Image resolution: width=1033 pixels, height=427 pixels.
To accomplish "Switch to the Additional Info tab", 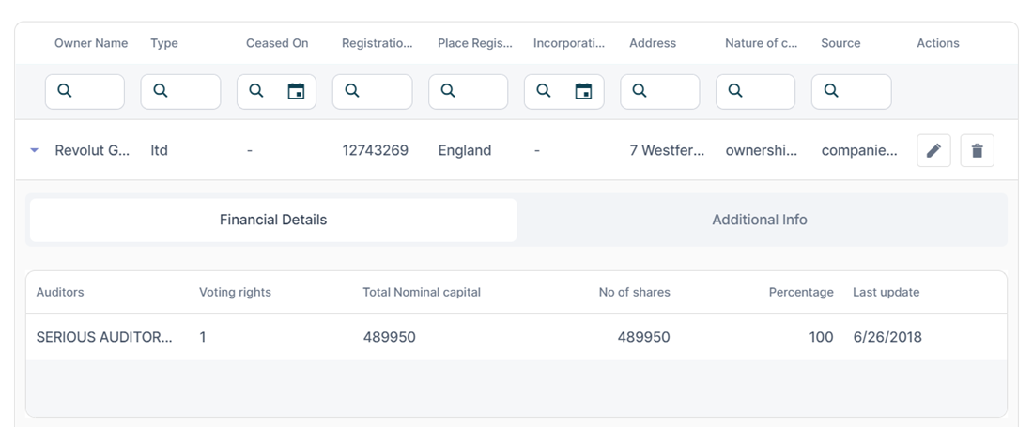I will [759, 220].
